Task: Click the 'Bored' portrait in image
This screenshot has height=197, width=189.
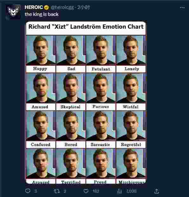Action: click(x=71, y=126)
